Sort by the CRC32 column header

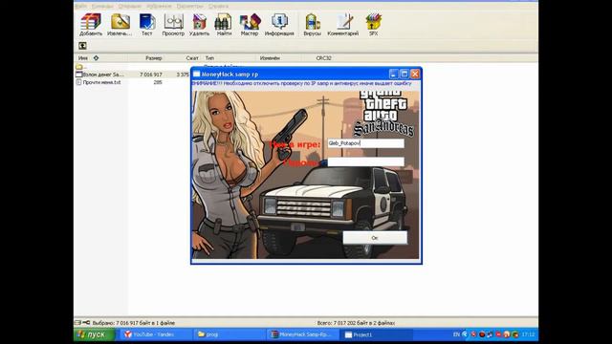pos(323,58)
